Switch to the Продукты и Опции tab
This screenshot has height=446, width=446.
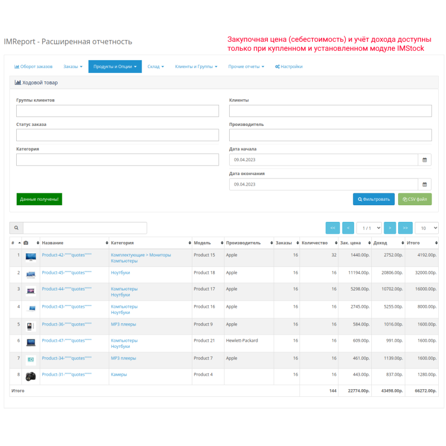pyautogui.click(x=115, y=66)
